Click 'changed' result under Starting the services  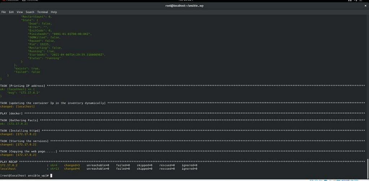[x=18, y=145]
